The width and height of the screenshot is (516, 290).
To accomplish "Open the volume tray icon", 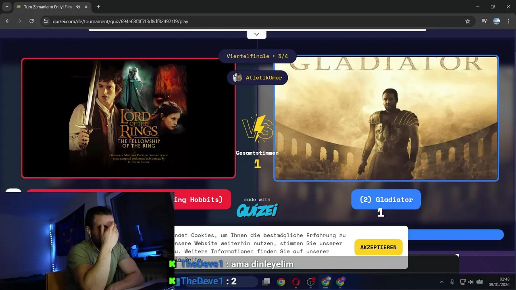I will 470,282.
